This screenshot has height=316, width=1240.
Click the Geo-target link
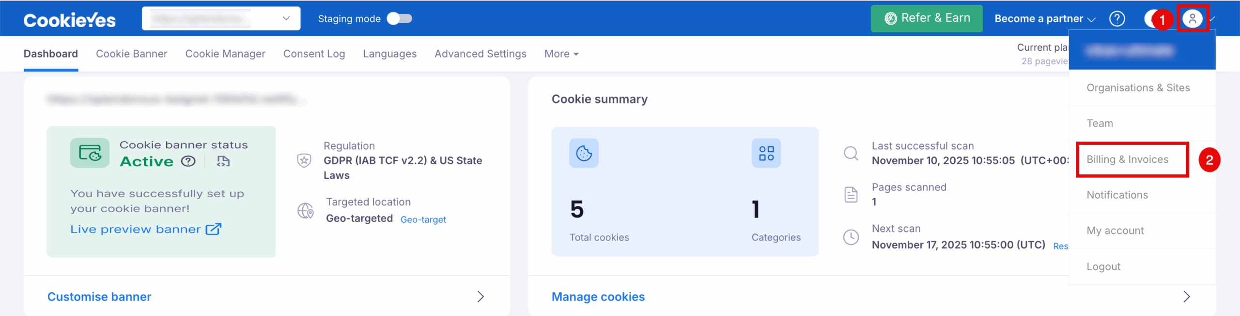click(x=423, y=220)
